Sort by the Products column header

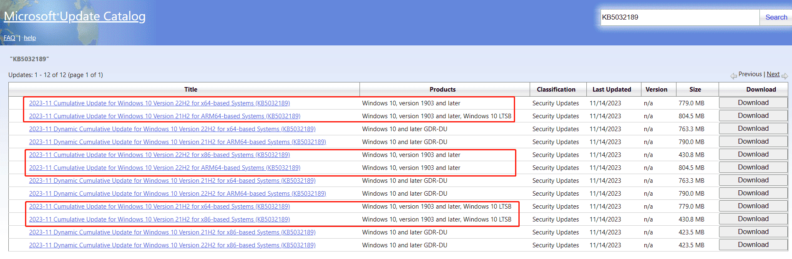443,90
